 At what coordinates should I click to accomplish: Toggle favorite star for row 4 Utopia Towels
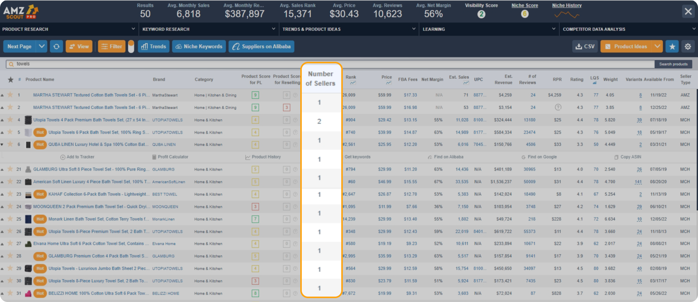pyautogui.click(x=10, y=120)
